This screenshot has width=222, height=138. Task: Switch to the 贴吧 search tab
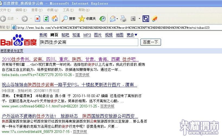coord(65,35)
